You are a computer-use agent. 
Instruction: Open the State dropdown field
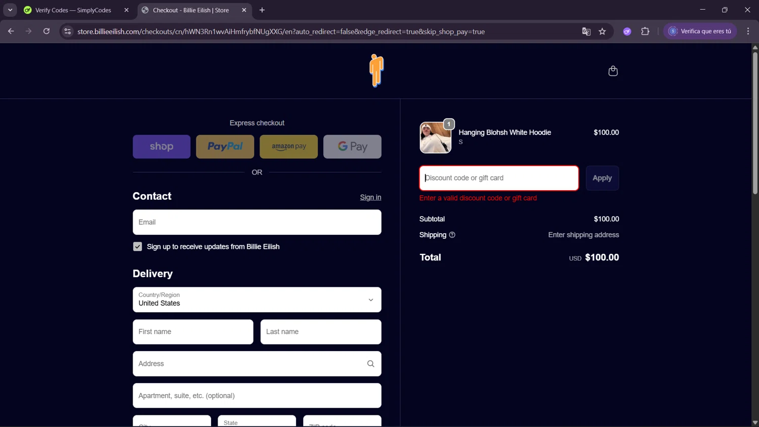point(257,421)
